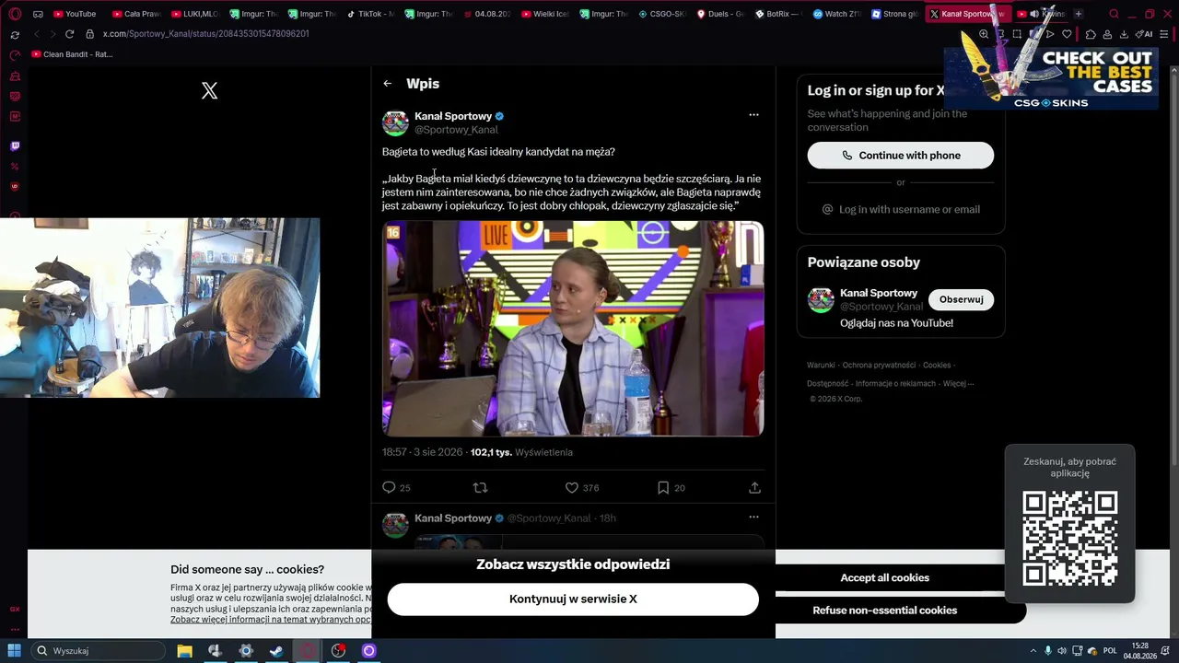Open the Opera AI assistant

[1144, 34]
